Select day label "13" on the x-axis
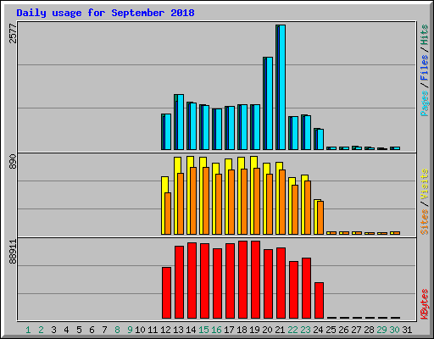Screen dimensions: 434x339 pyautogui.click(x=178, y=330)
